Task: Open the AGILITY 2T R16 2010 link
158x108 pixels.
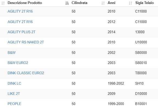Action: click(20, 12)
